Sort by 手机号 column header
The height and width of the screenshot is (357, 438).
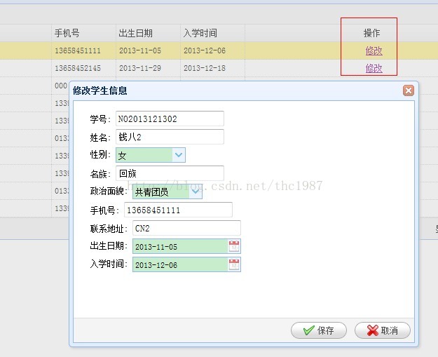pyautogui.click(x=67, y=33)
